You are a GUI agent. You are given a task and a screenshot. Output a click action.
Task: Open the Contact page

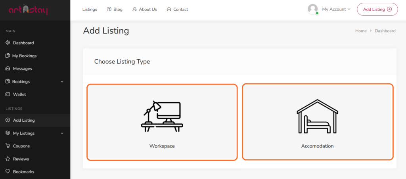[x=177, y=9]
